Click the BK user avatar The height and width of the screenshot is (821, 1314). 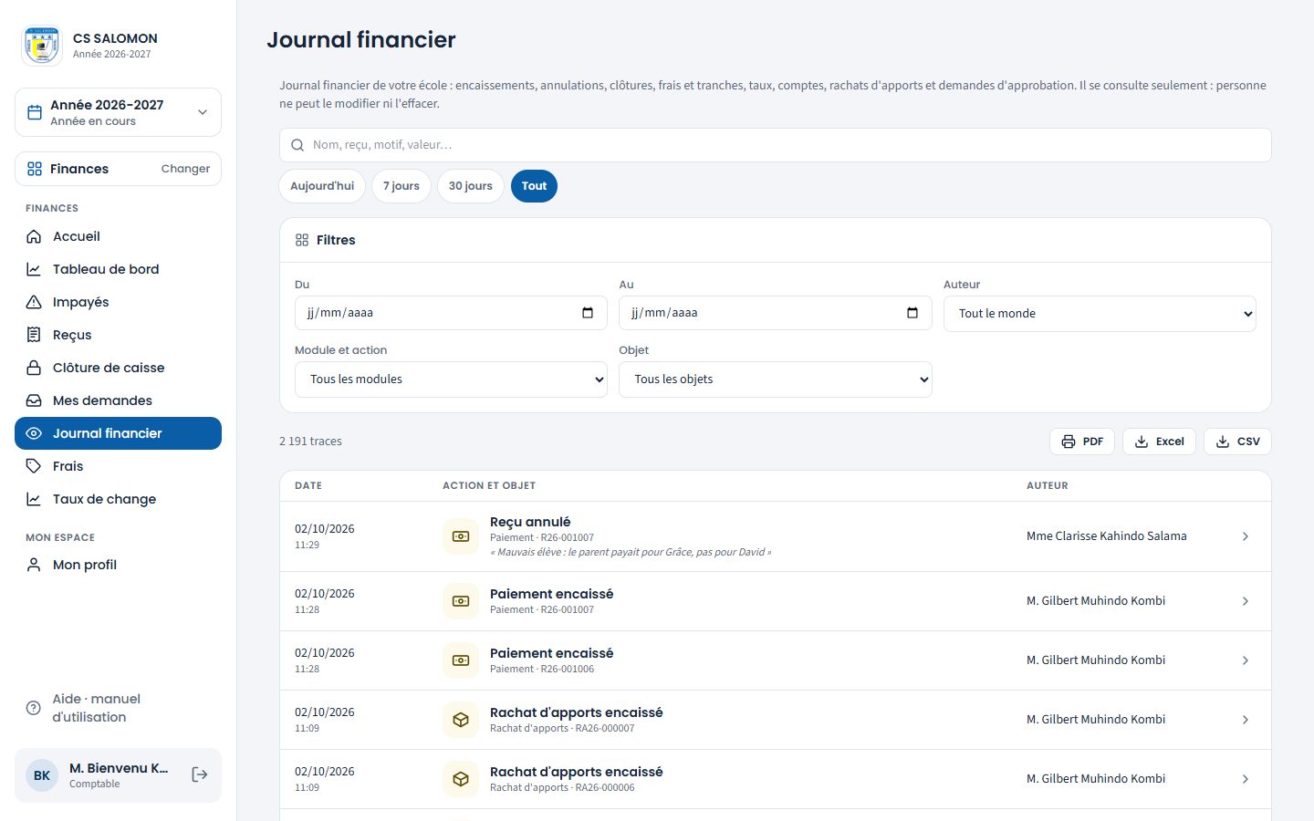click(42, 775)
